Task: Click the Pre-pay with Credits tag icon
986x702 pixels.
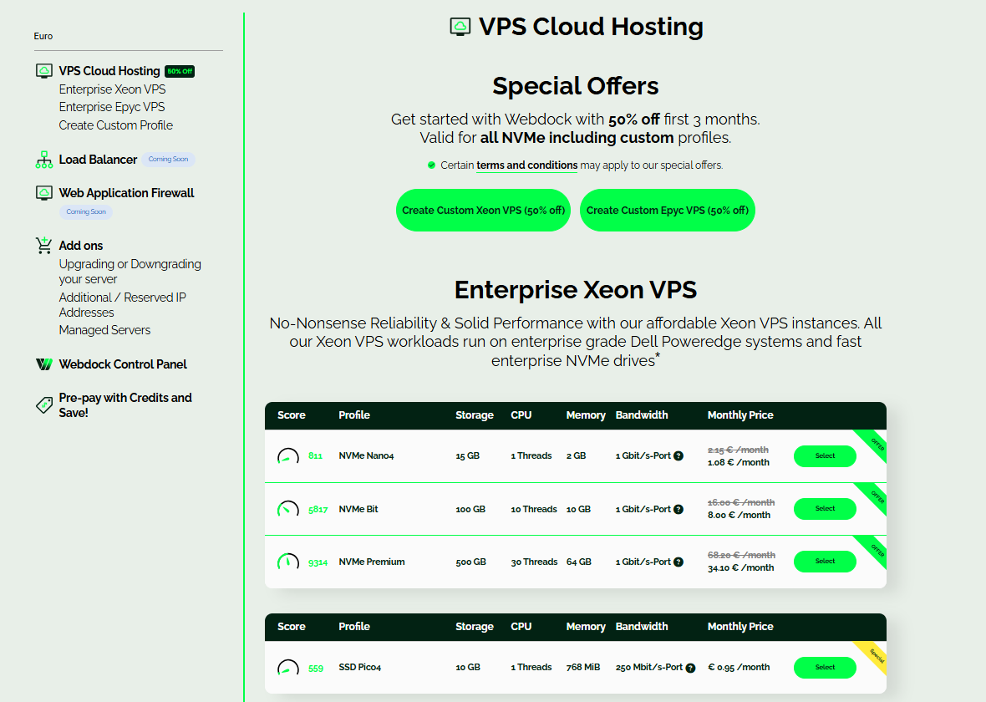Action: pos(44,405)
